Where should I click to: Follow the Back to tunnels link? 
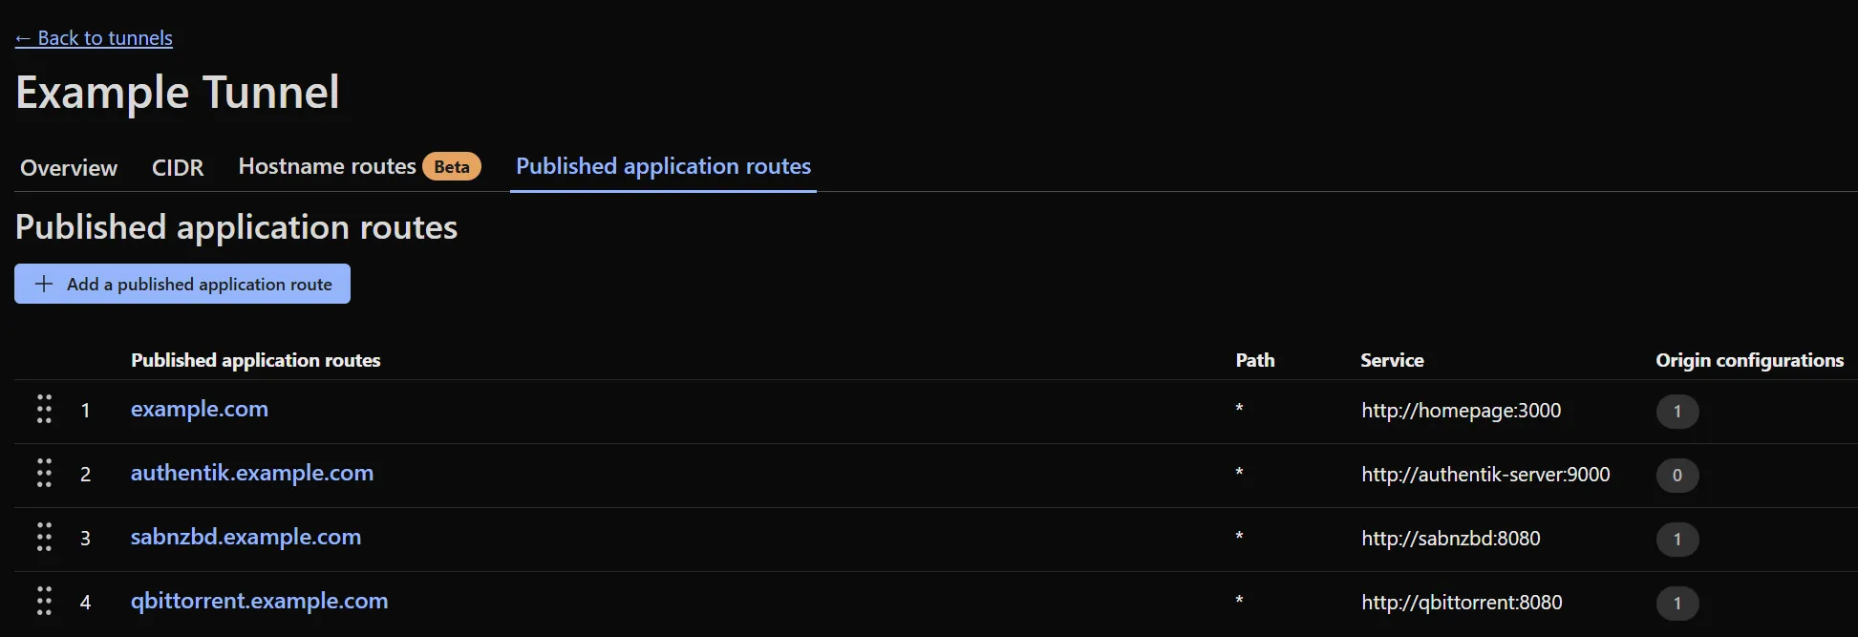(94, 38)
